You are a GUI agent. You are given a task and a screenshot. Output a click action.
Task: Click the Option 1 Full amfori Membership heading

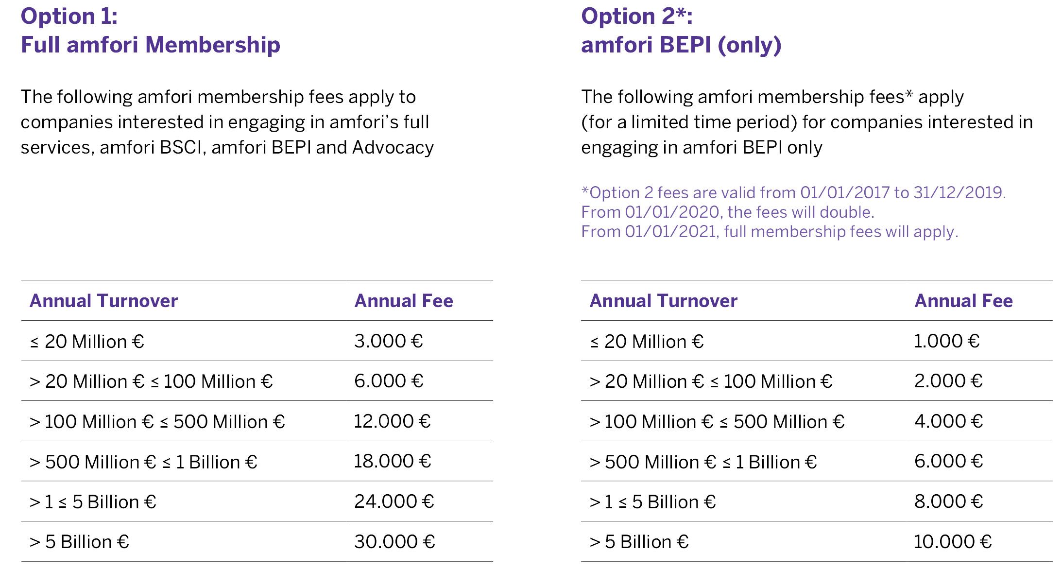click(x=151, y=31)
